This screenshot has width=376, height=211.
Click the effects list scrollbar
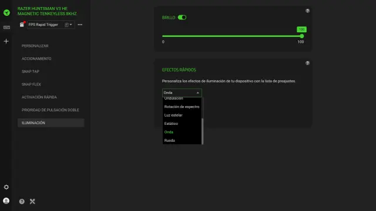(x=203, y=131)
